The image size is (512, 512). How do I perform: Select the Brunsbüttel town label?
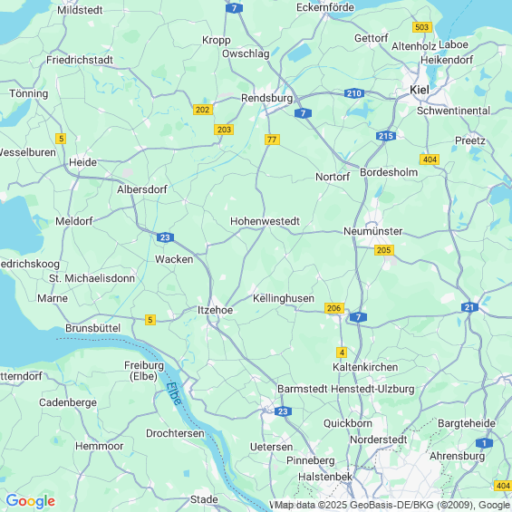click(x=93, y=328)
